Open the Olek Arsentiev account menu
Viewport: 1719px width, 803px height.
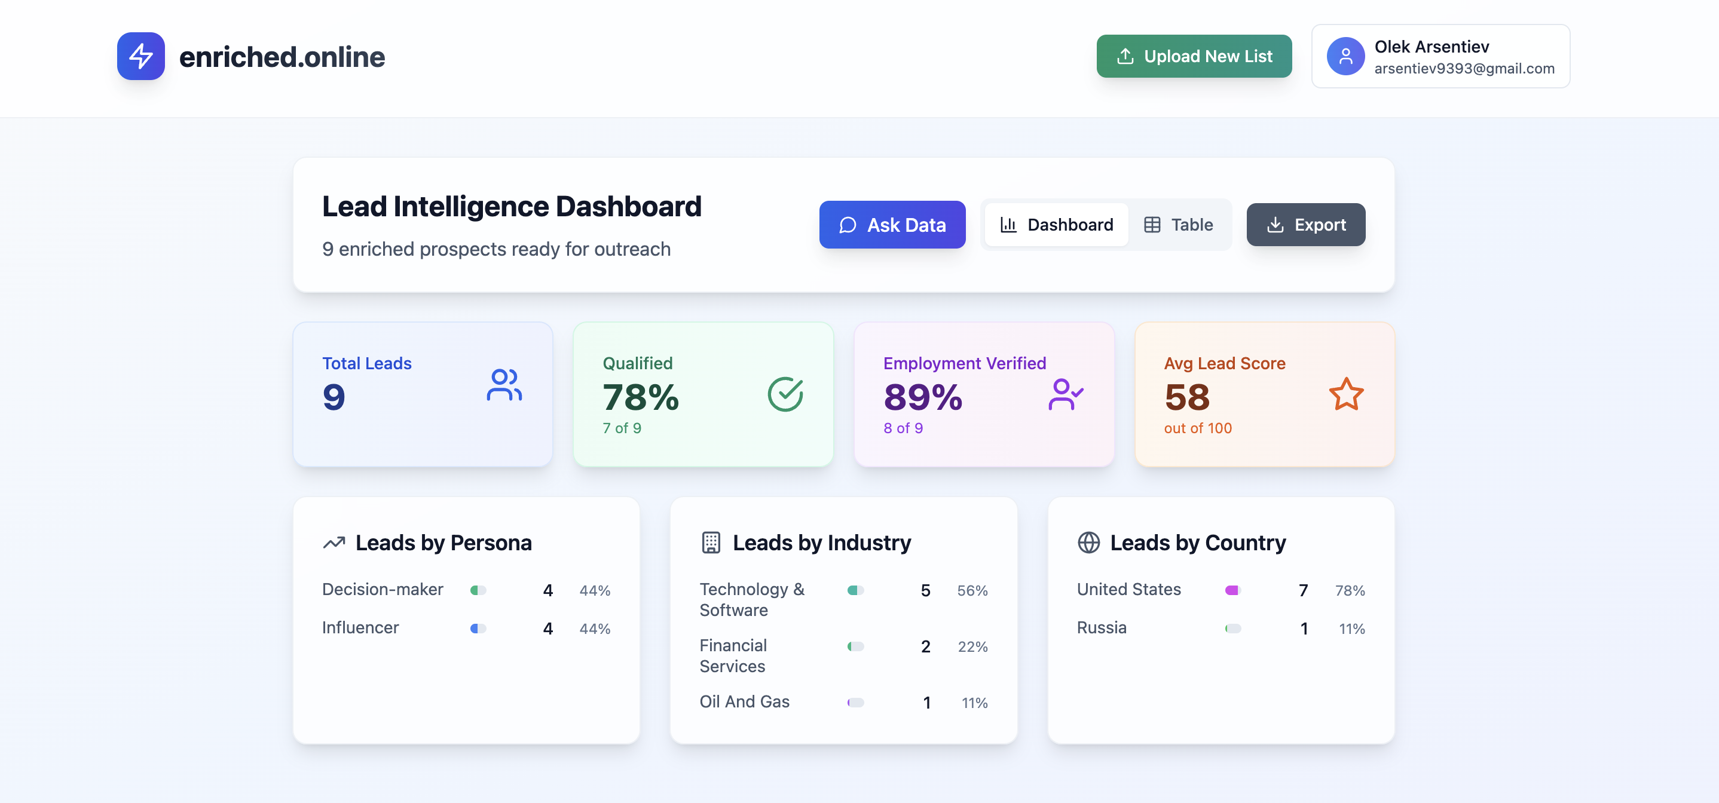pos(1440,56)
